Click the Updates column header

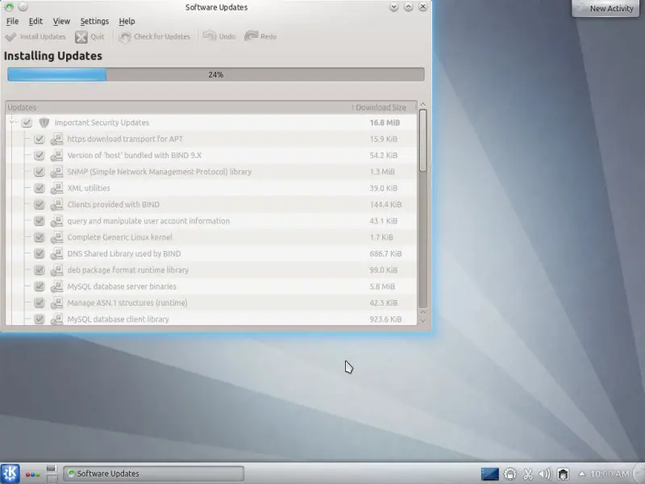click(x=177, y=107)
